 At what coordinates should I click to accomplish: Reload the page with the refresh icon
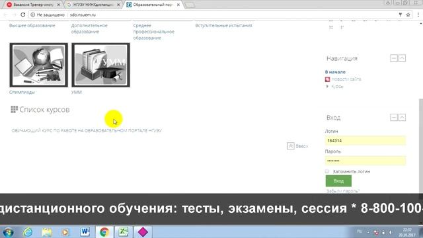[x=22, y=15]
